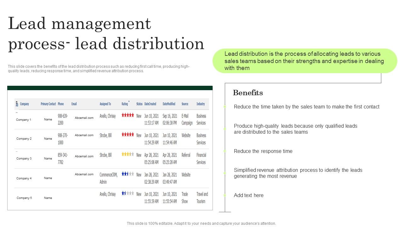The image size is (403, 227).
Task: Click date created Apr 28, 2021 05:25:08 AM
Action: coord(151,159)
